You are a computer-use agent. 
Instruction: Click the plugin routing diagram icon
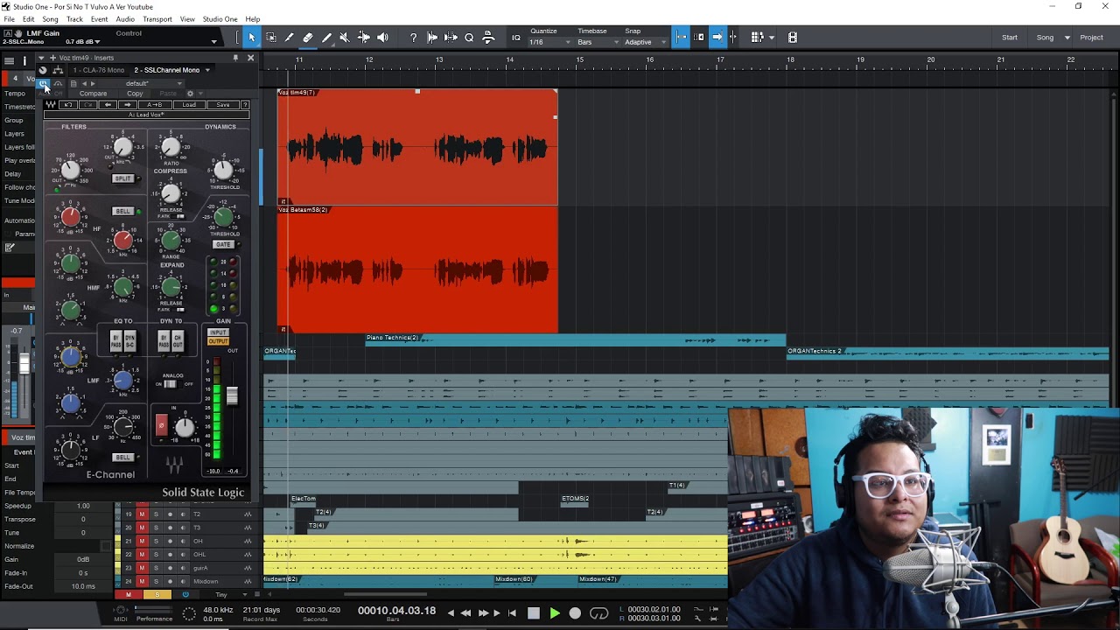coord(58,70)
